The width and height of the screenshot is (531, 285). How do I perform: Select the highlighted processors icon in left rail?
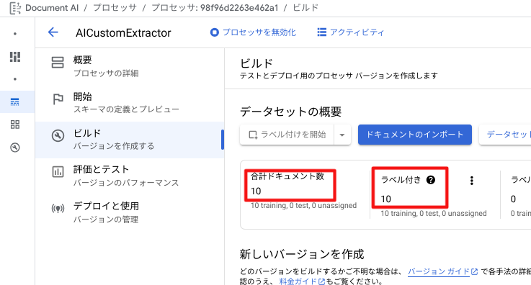point(15,101)
